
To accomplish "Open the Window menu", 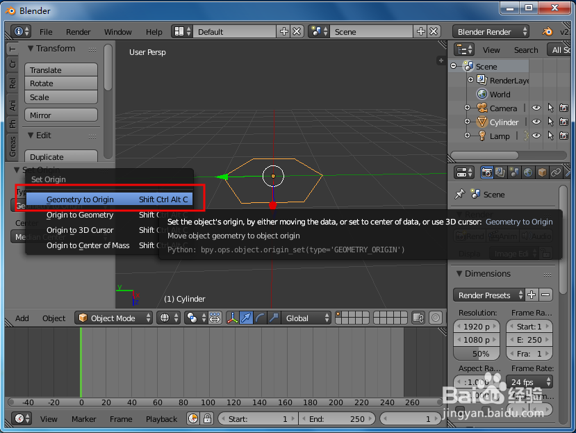I will pos(118,32).
